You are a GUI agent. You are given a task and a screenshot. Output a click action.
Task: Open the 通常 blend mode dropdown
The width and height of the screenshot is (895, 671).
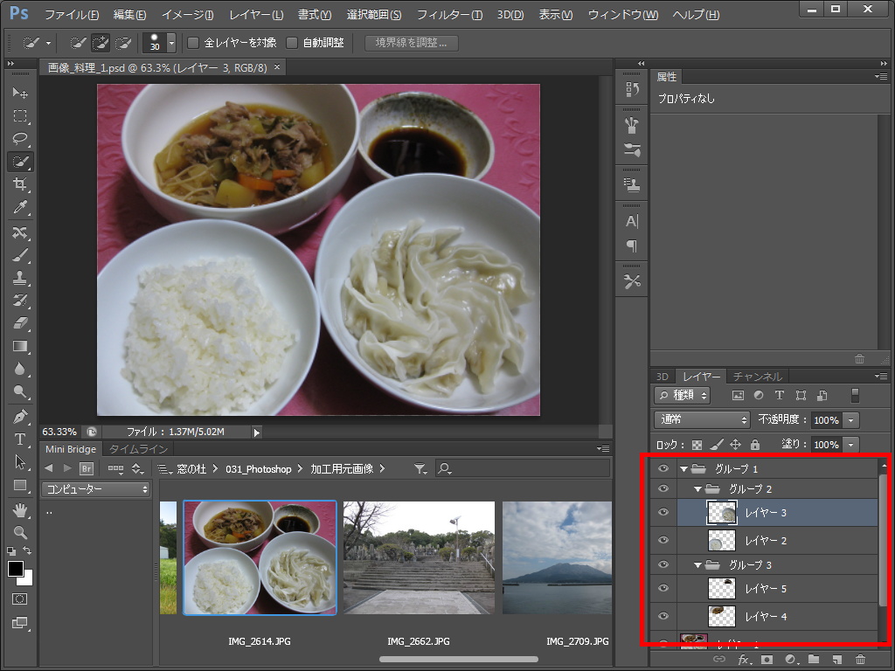pyautogui.click(x=702, y=419)
